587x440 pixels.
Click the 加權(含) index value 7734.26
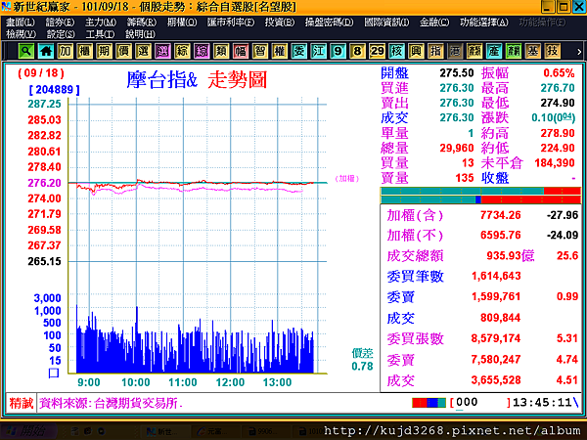tap(501, 215)
